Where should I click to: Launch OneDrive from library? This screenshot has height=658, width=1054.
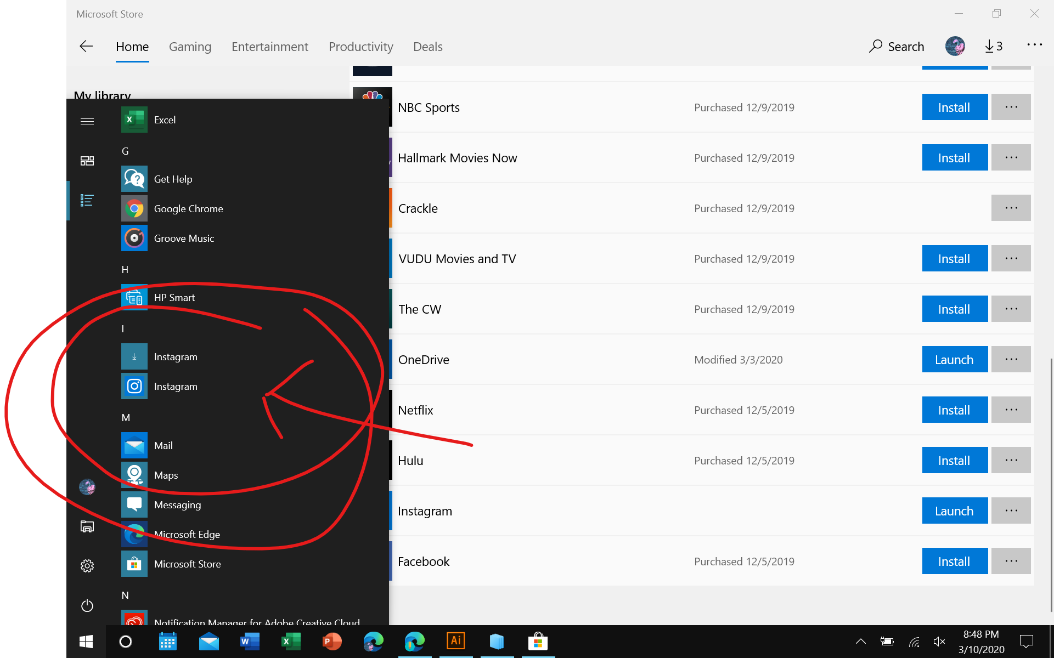[x=955, y=359]
